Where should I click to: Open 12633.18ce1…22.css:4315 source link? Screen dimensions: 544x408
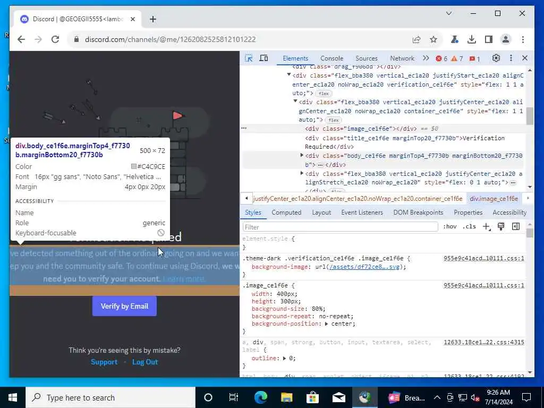click(483, 343)
